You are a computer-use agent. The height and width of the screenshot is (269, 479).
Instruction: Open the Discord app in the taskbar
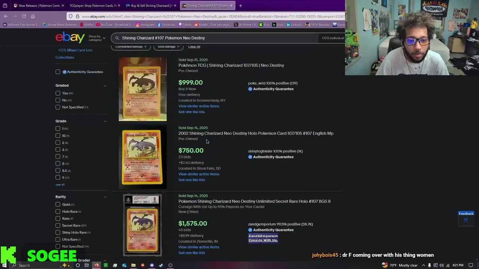[x=152, y=265]
